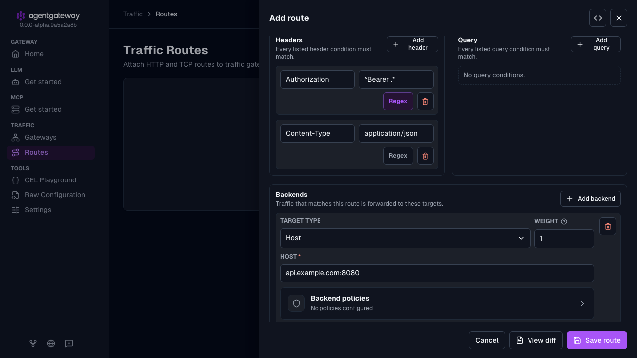Viewport: 637px width, 358px height.
Task: Save the route
Action: click(x=597, y=340)
